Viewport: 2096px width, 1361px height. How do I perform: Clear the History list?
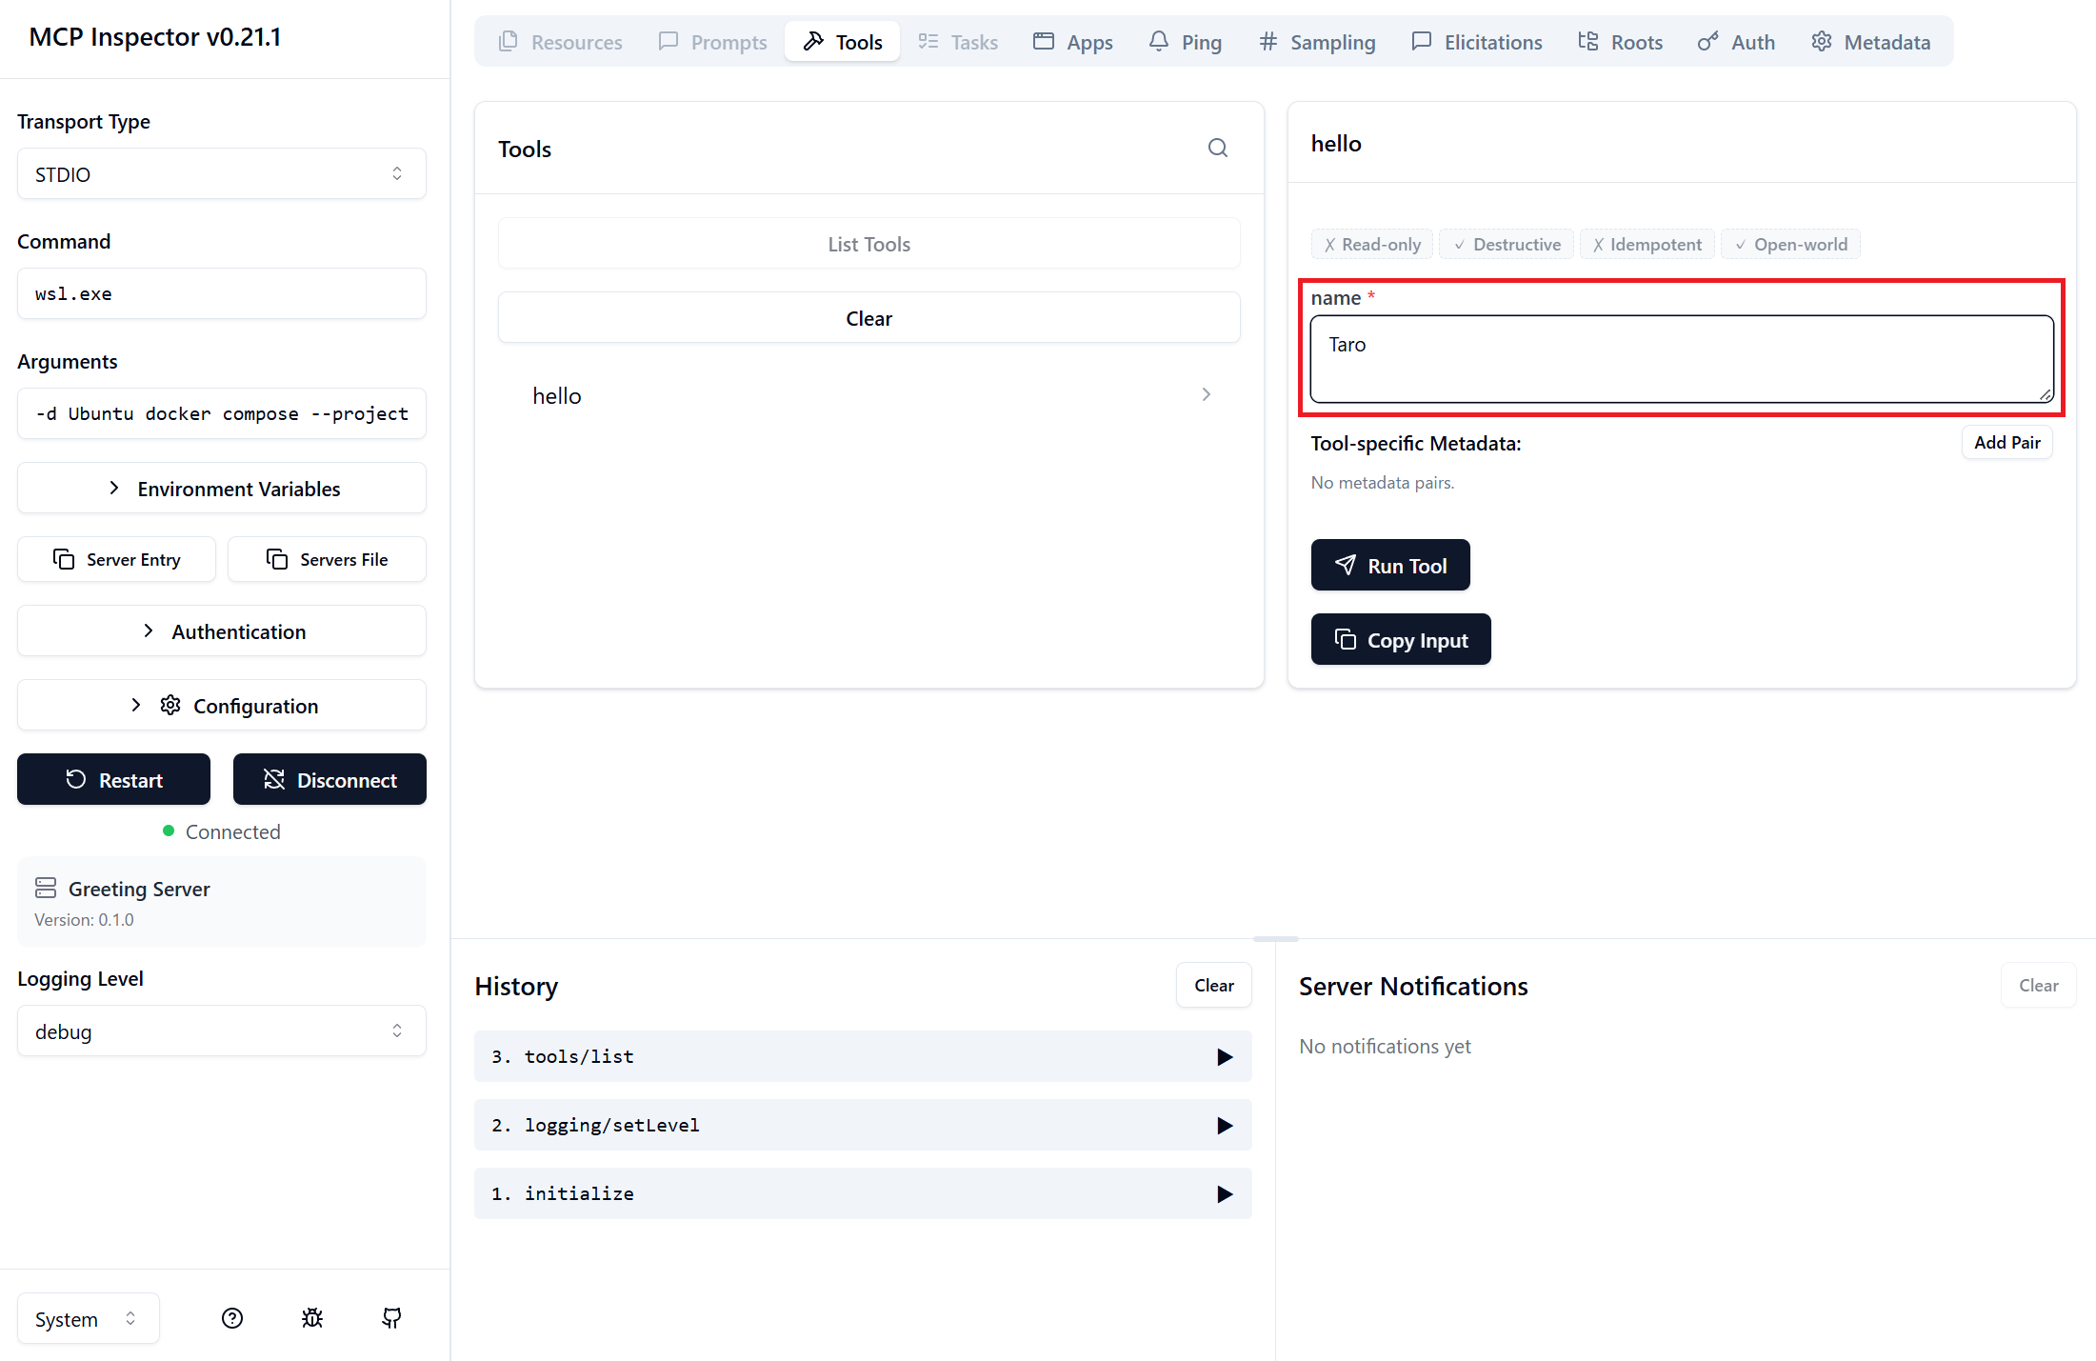pos(1214,985)
